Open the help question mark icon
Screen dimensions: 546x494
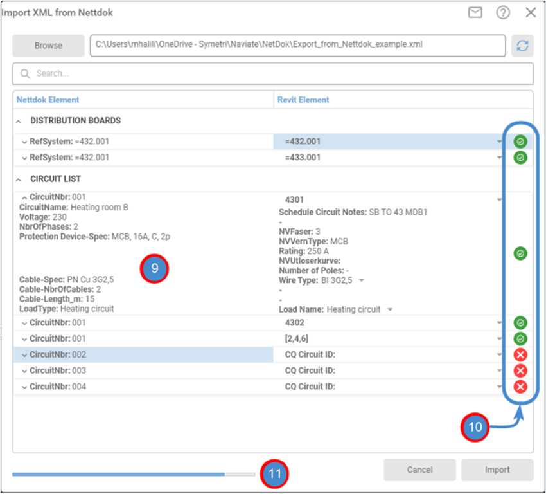[x=503, y=12]
